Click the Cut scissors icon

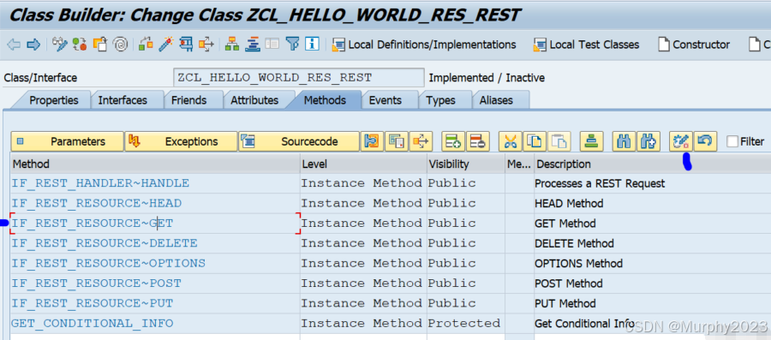tap(510, 141)
